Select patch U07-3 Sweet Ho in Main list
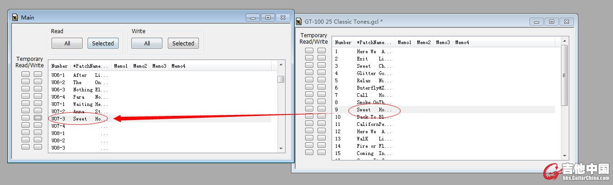This screenshot has width=613, height=185. tap(80, 119)
